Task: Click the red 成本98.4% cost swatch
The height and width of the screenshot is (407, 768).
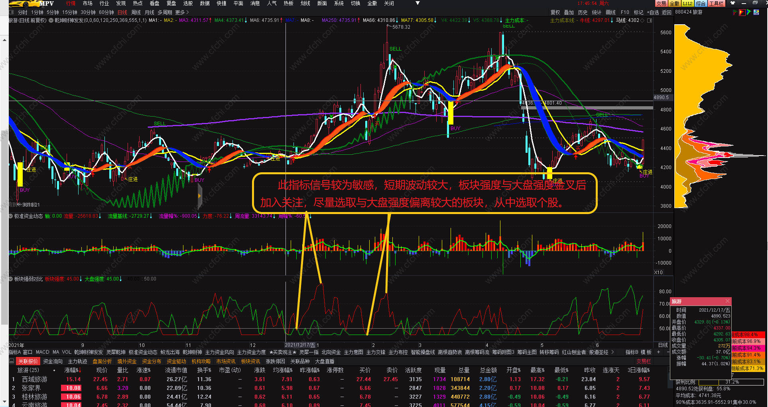Action: point(748,335)
